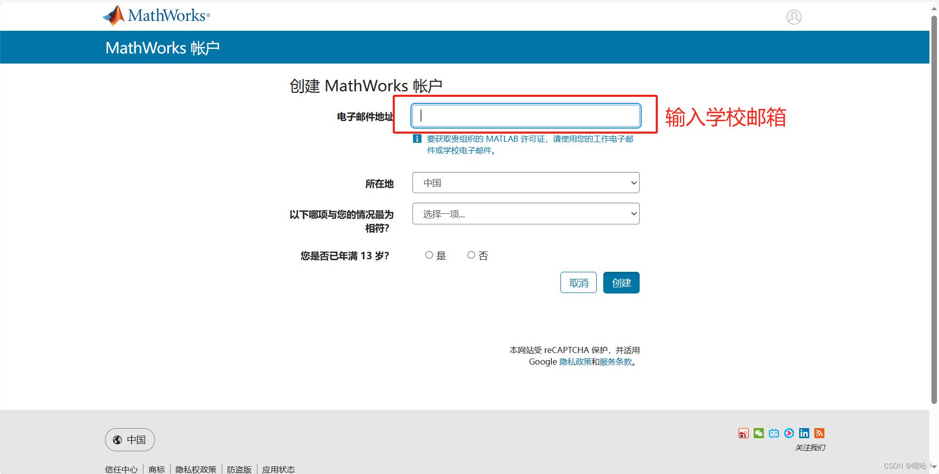Click the 取消 button
This screenshot has height=474, width=939.
point(578,282)
